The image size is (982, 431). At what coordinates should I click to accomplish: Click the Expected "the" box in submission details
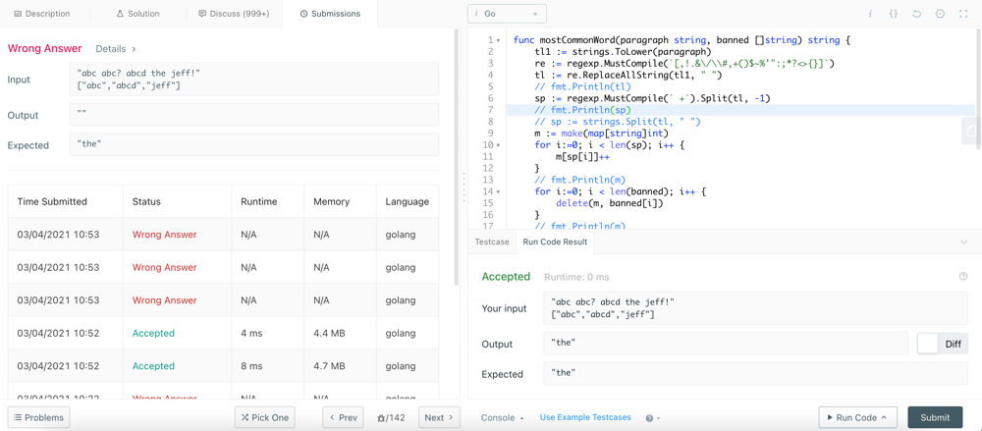pyautogui.click(x=253, y=144)
